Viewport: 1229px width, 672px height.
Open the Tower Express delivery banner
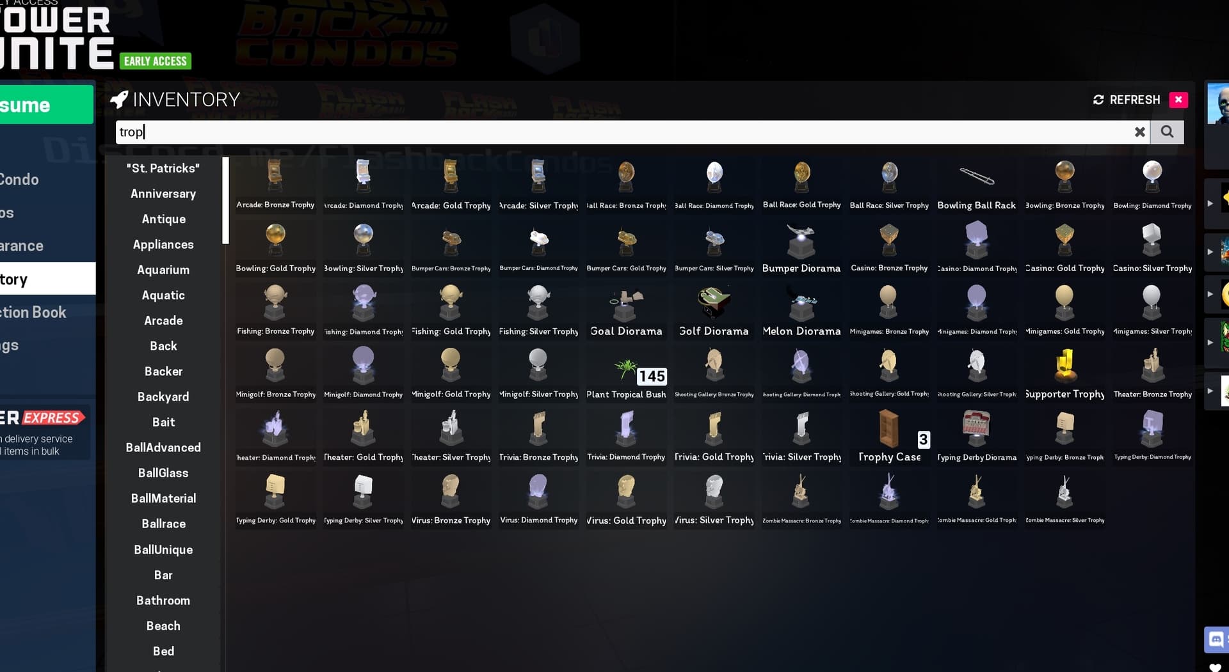click(44, 432)
